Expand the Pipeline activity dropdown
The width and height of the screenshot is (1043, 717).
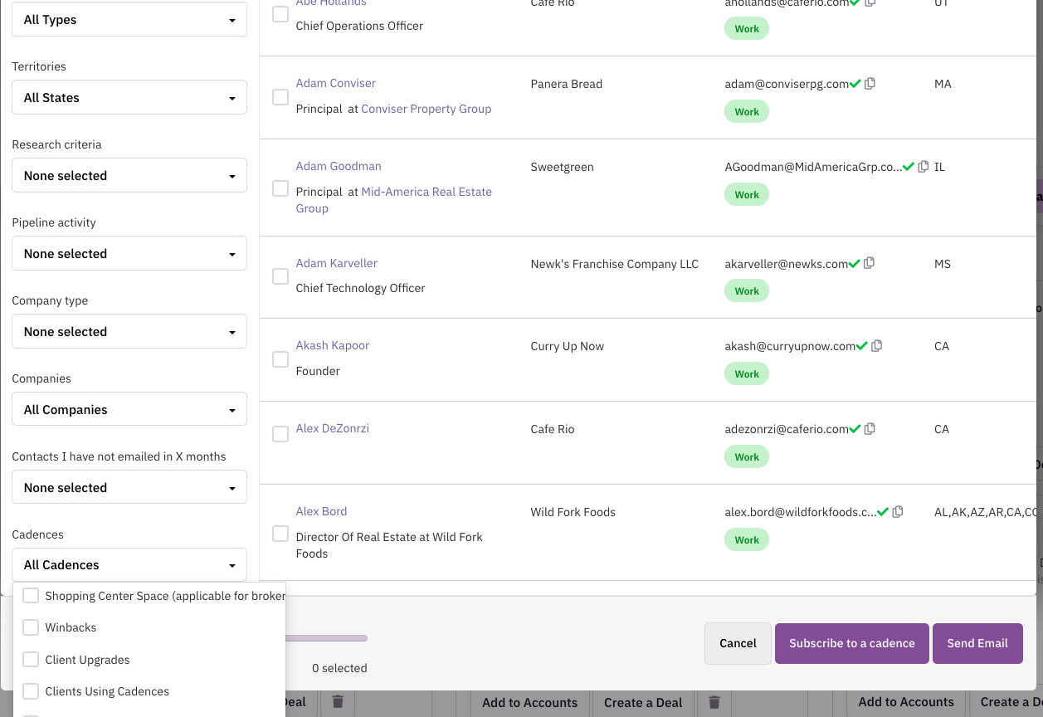(x=129, y=253)
